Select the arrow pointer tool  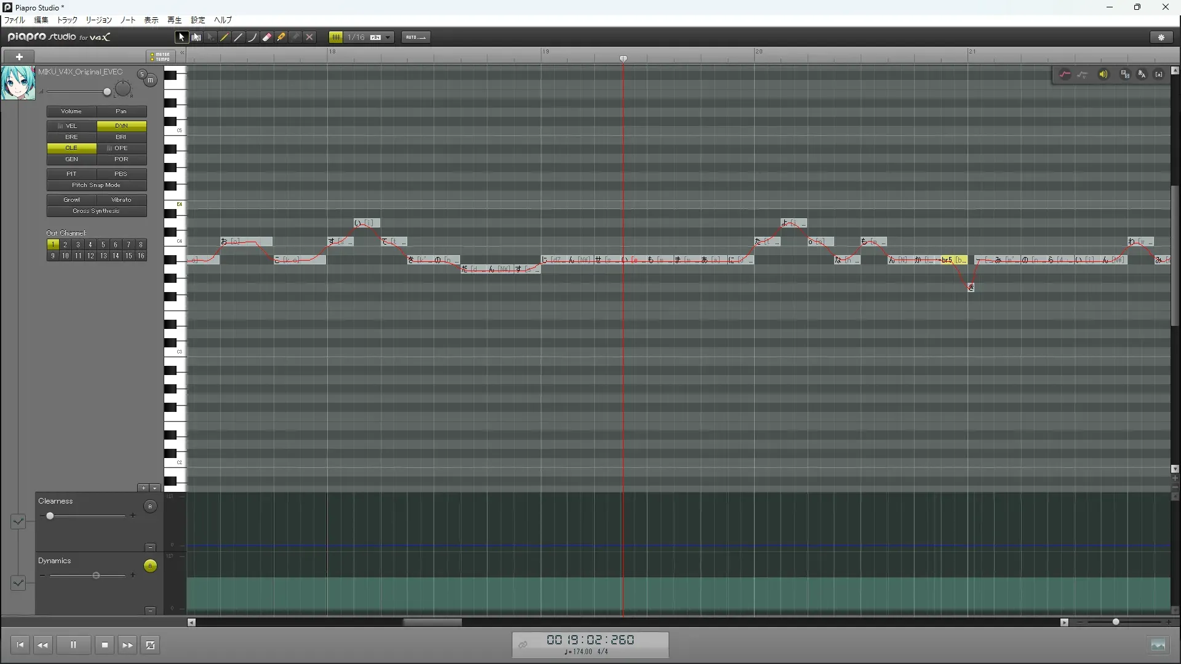pos(181,38)
